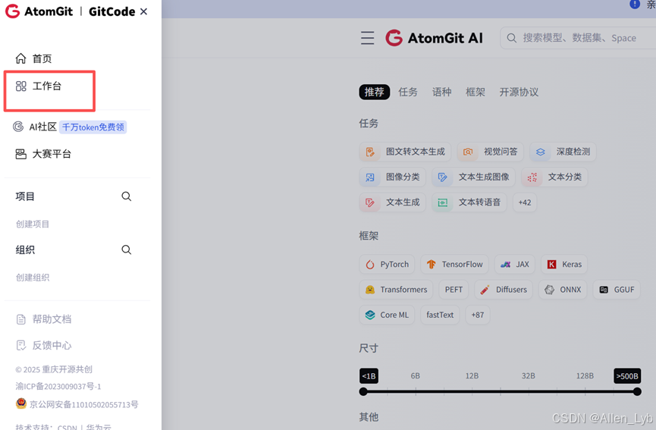The height and width of the screenshot is (430, 656).
Task: Click the search magnifier icon in top bar
Action: (x=511, y=38)
